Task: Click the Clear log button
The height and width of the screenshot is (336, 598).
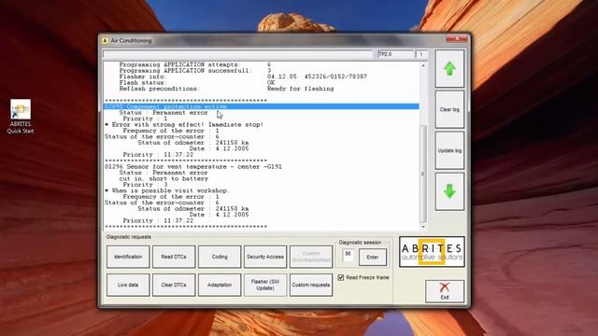Action: point(449,110)
